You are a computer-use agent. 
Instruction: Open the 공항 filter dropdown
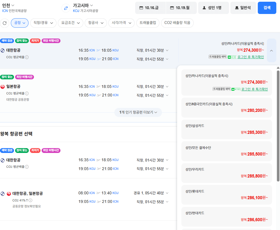pos(20,23)
